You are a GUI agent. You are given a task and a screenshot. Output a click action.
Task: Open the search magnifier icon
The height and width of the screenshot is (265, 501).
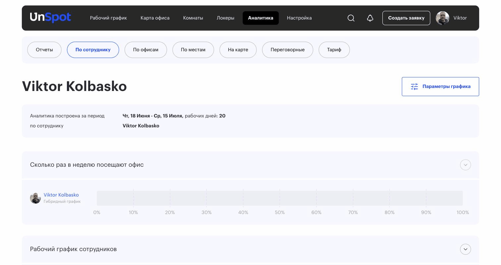point(351,18)
